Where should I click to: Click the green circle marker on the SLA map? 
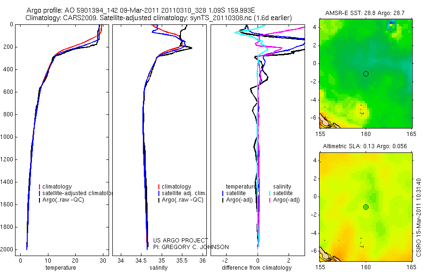tap(366, 207)
